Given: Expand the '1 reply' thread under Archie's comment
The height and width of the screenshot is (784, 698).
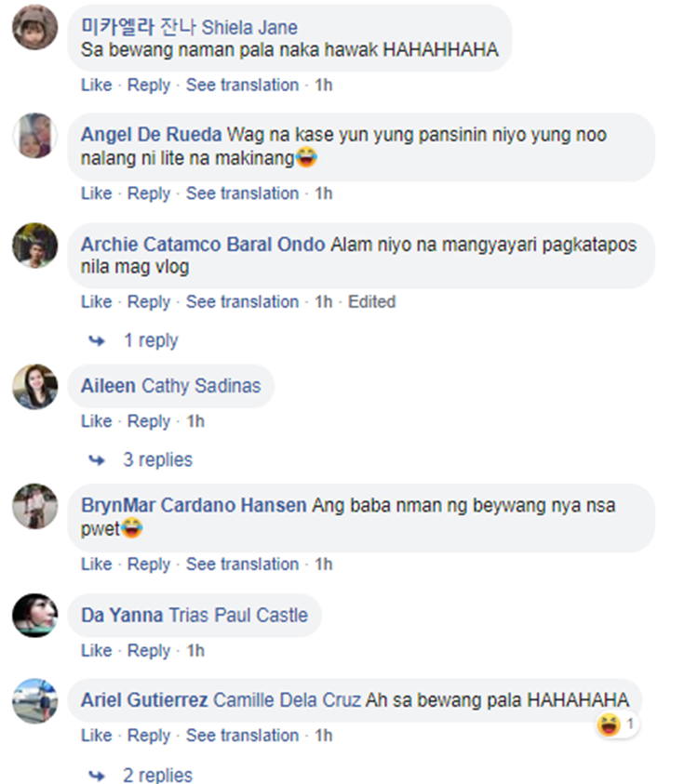Looking at the screenshot, I should [x=151, y=340].
